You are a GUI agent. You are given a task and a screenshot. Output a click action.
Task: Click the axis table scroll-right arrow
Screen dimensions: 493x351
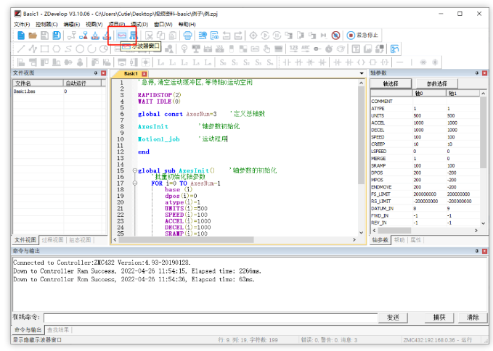[x=476, y=230]
